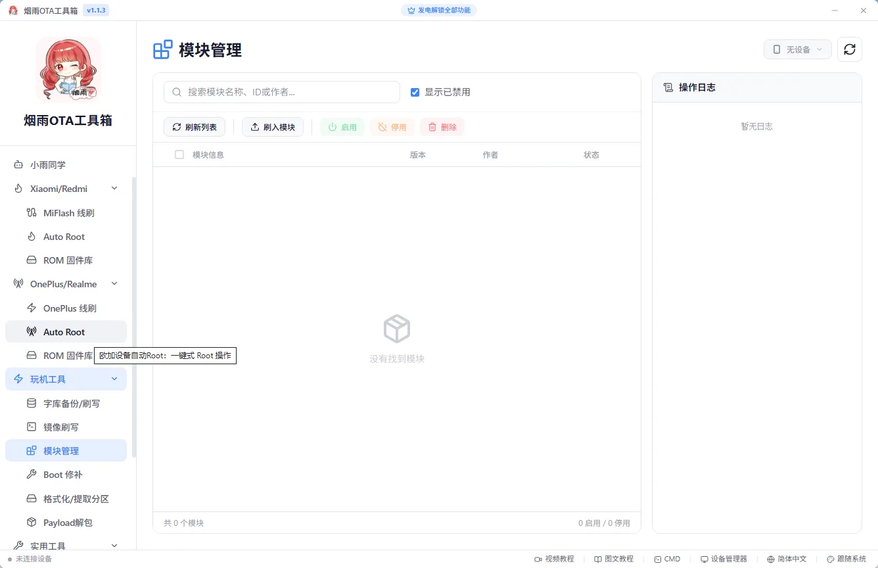Change theme via 跟随系统 in status bar

[x=846, y=559]
